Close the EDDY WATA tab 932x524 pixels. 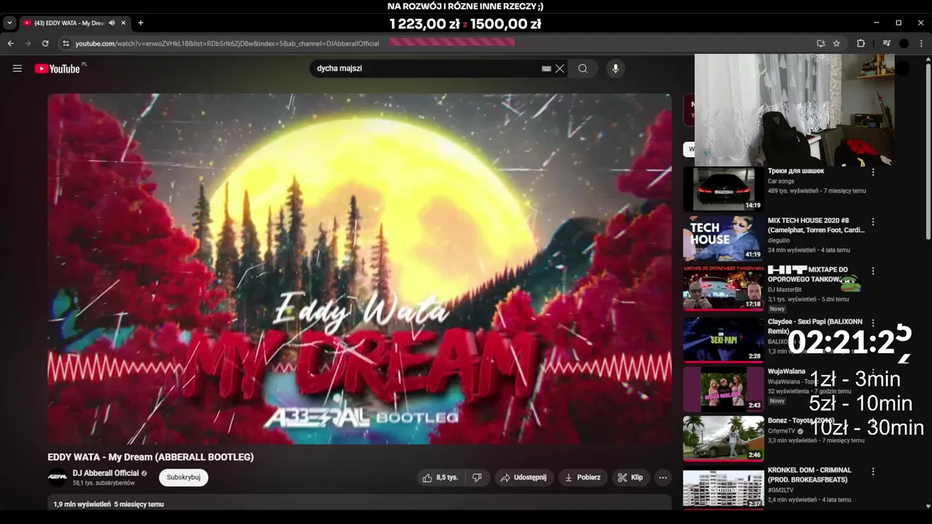pyautogui.click(x=124, y=23)
